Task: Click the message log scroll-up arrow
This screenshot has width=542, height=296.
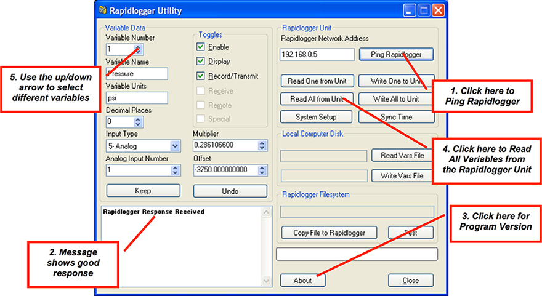Action: click(266, 212)
